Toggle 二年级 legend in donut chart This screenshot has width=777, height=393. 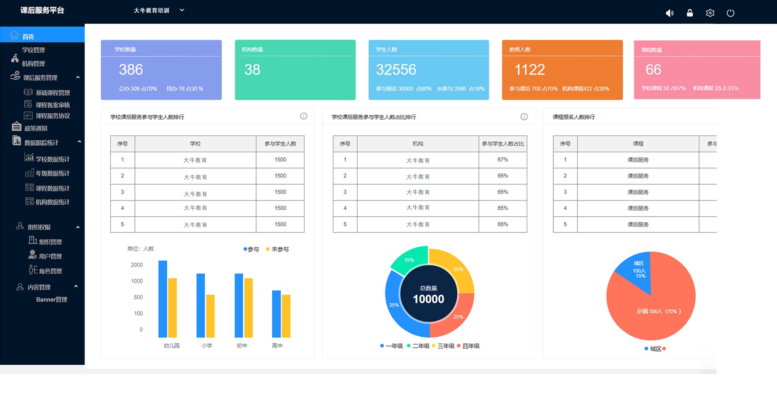[x=418, y=346]
